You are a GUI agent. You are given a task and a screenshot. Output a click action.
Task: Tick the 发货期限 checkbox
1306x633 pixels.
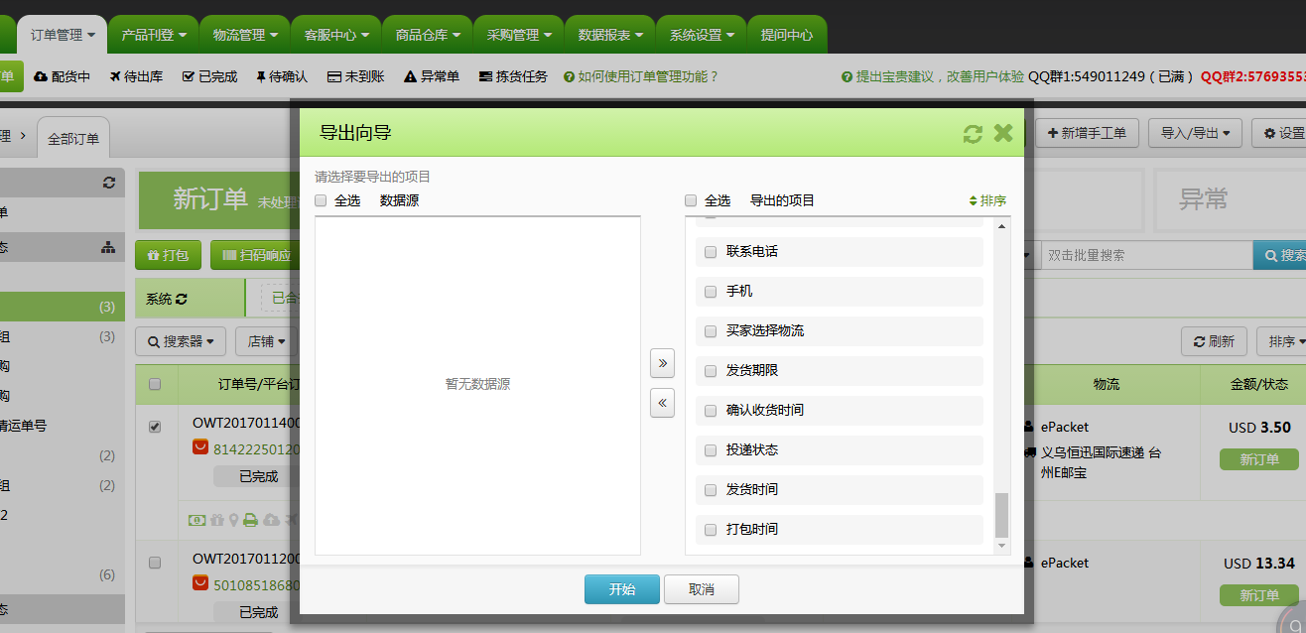tap(711, 371)
